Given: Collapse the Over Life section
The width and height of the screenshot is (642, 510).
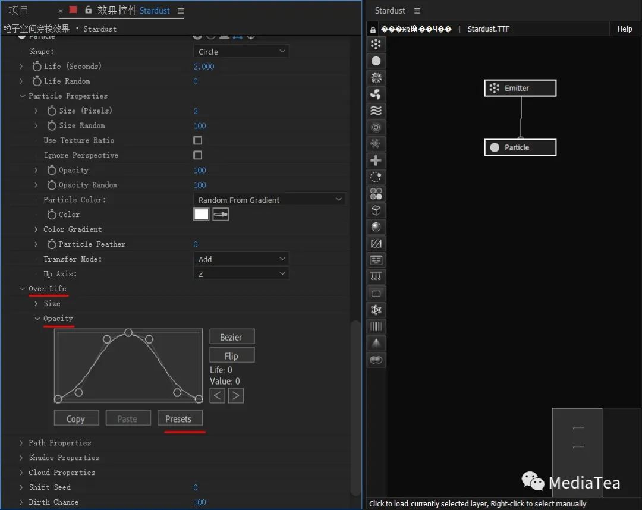Looking at the screenshot, I should tap(23, 288).
